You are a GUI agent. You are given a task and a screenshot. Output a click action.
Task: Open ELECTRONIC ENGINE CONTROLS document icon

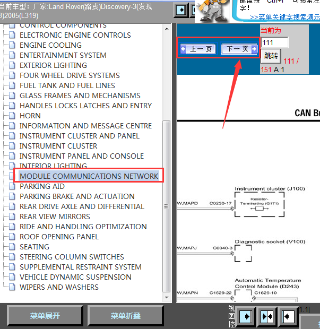point(12,35)
